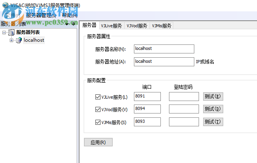
Task: Pin the server list panel
Action: [x=74, y=24]
